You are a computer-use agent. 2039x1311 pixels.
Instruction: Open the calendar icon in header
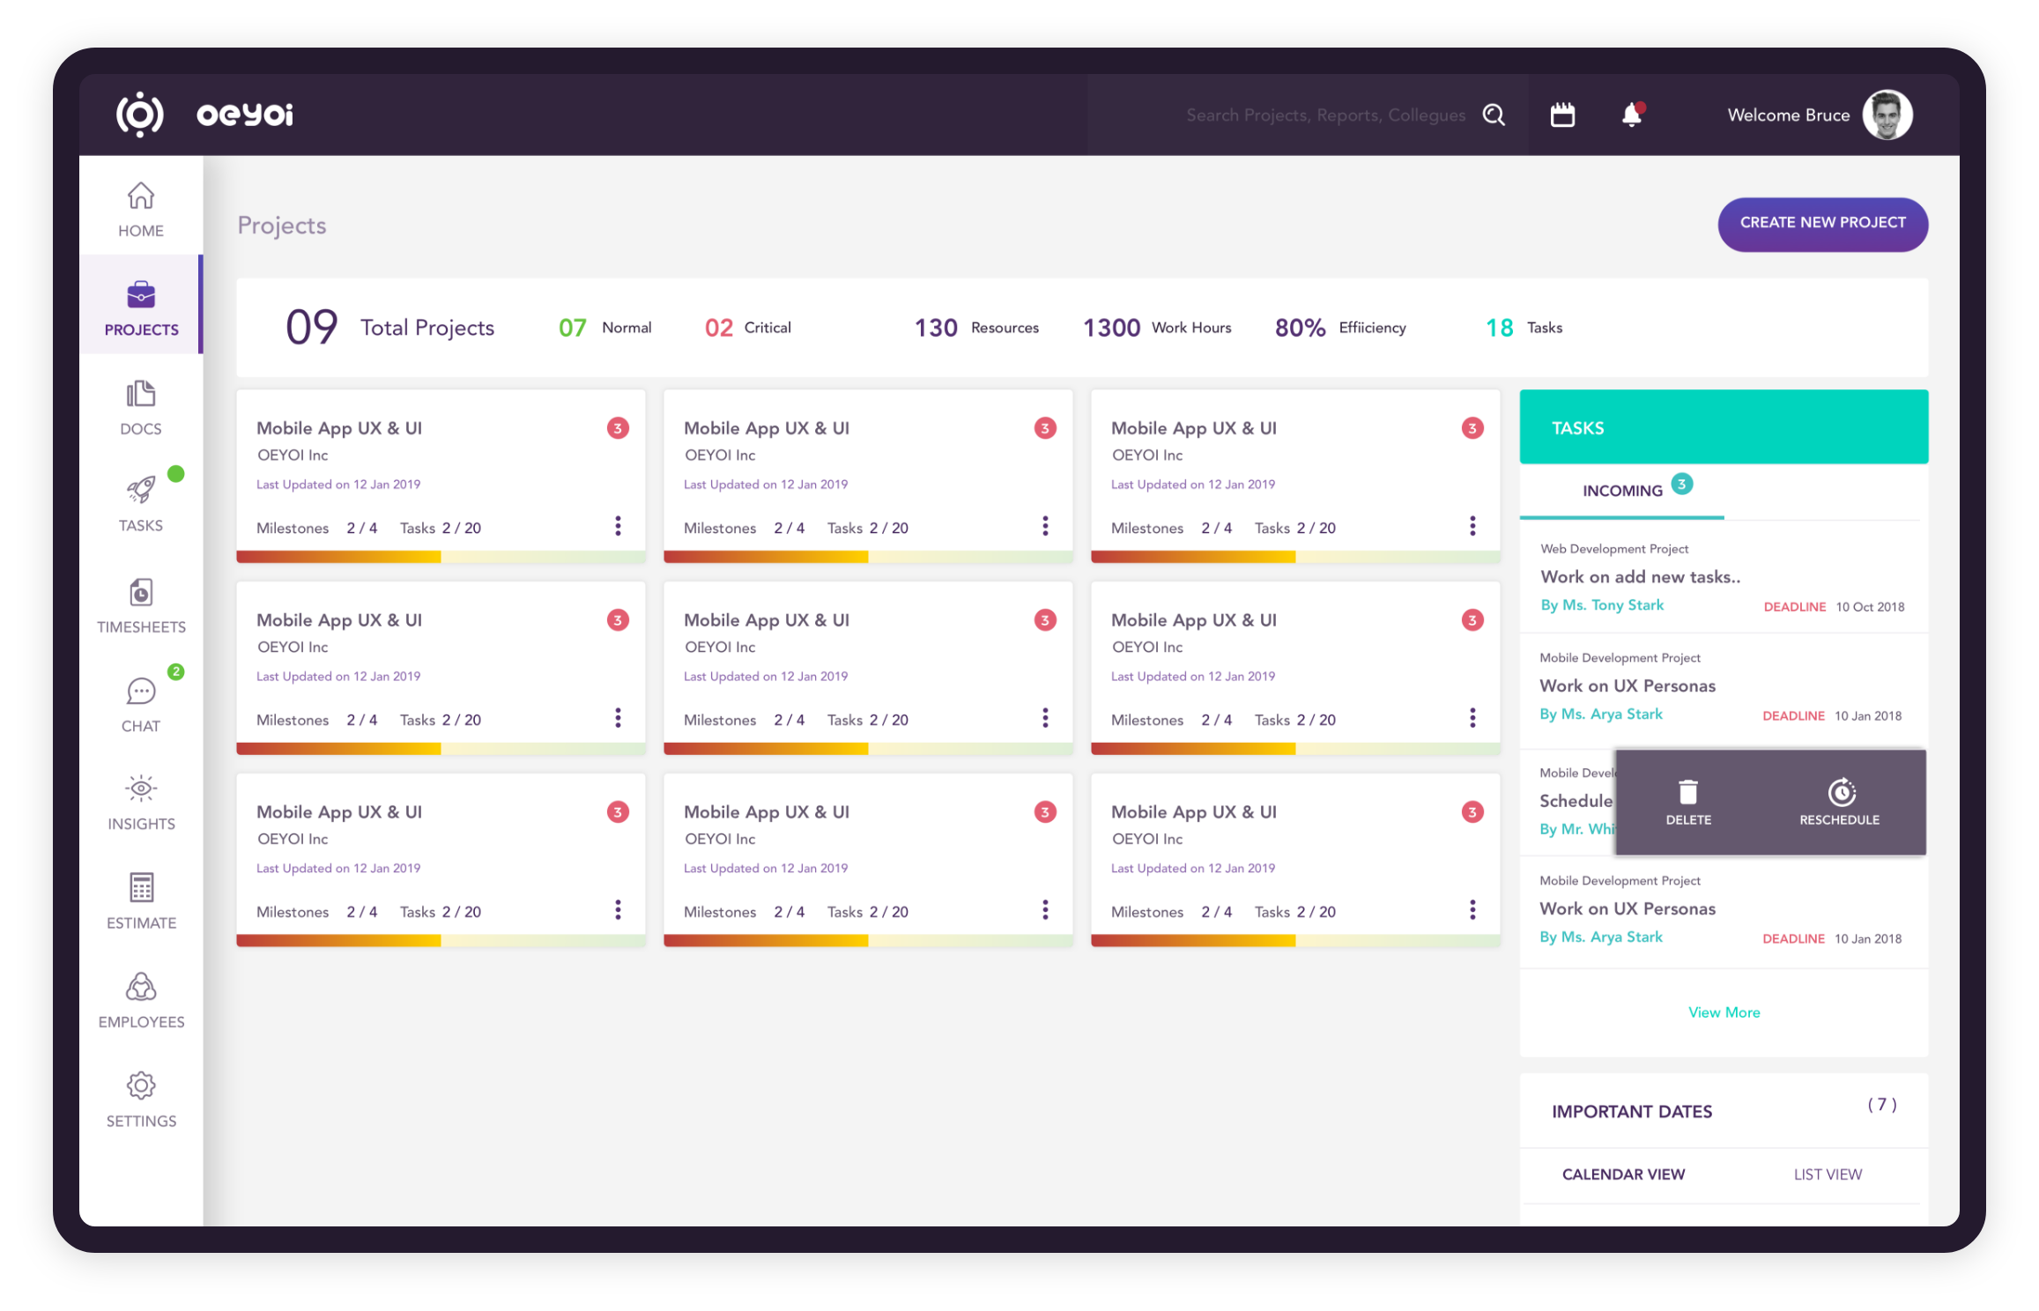click(x=1562, y=115)
